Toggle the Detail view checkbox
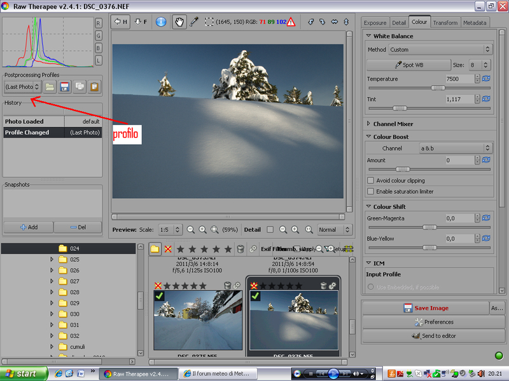 (x=270, y=230)
